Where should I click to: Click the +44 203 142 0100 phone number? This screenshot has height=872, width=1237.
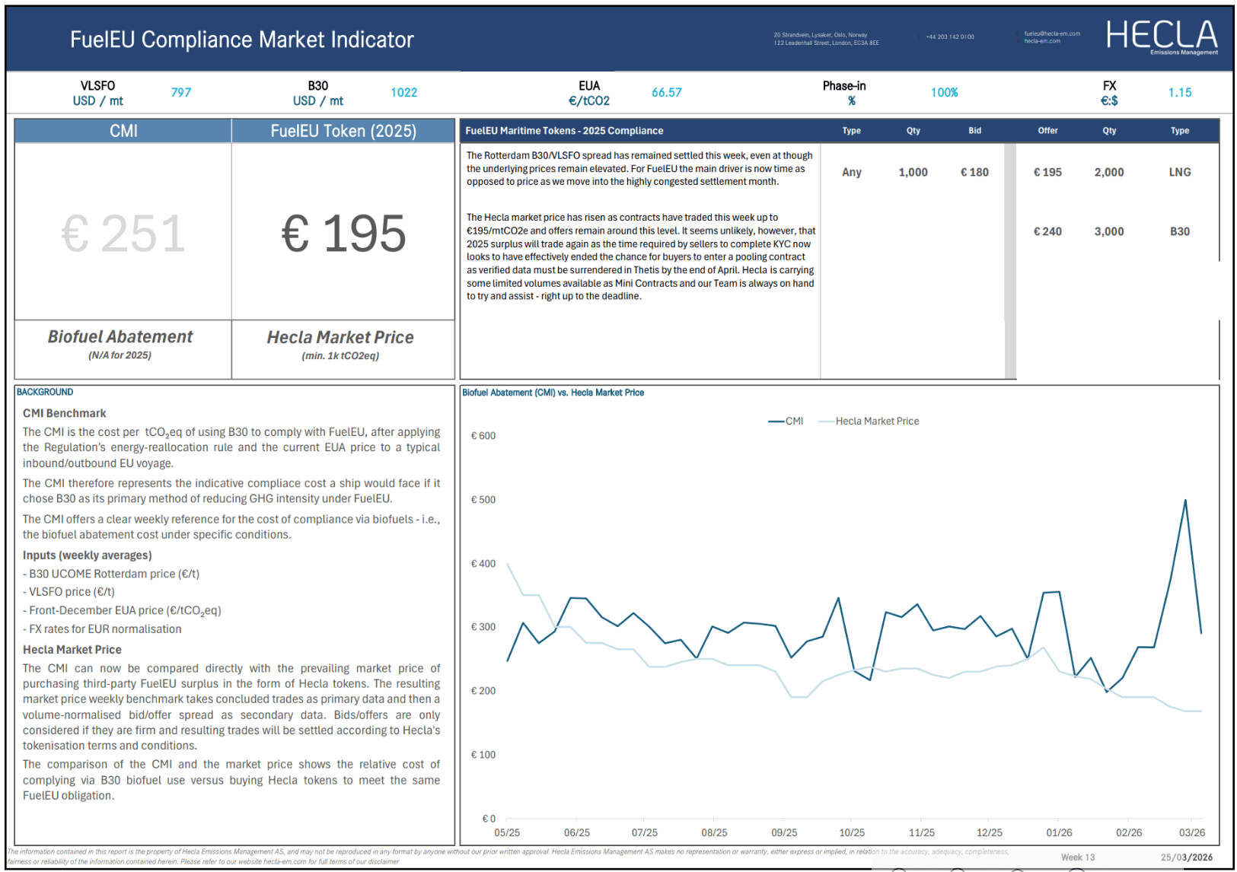click(950, 37)
